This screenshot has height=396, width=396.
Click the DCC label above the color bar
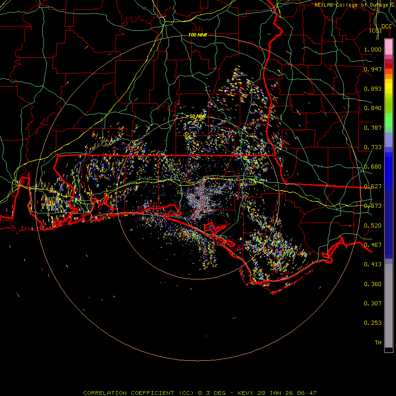(386, 26)
